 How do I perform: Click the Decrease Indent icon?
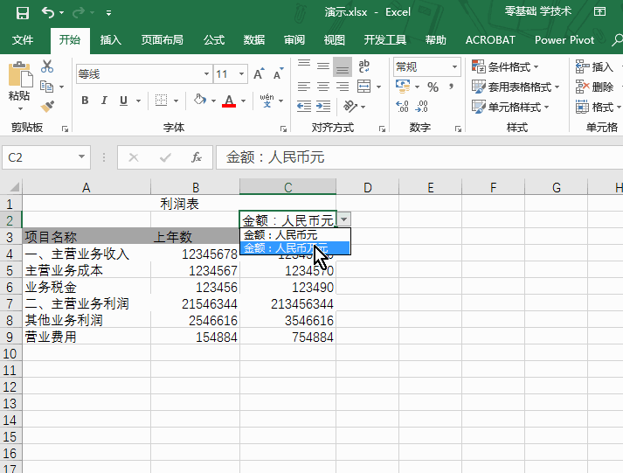coord(304,106)
